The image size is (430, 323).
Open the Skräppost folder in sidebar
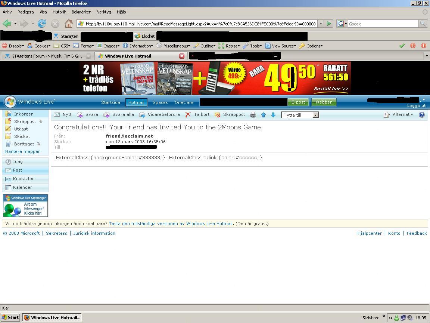pyautogui.click(x=25, y=121)
